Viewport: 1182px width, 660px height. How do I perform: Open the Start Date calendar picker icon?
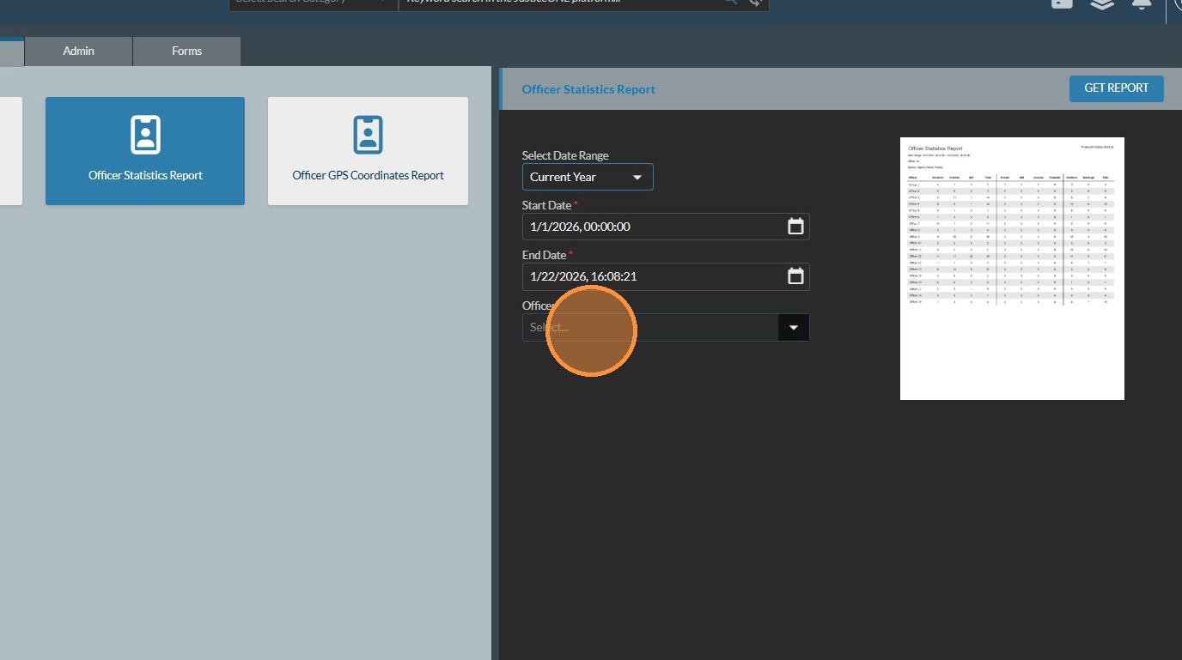tap(795, 227)
